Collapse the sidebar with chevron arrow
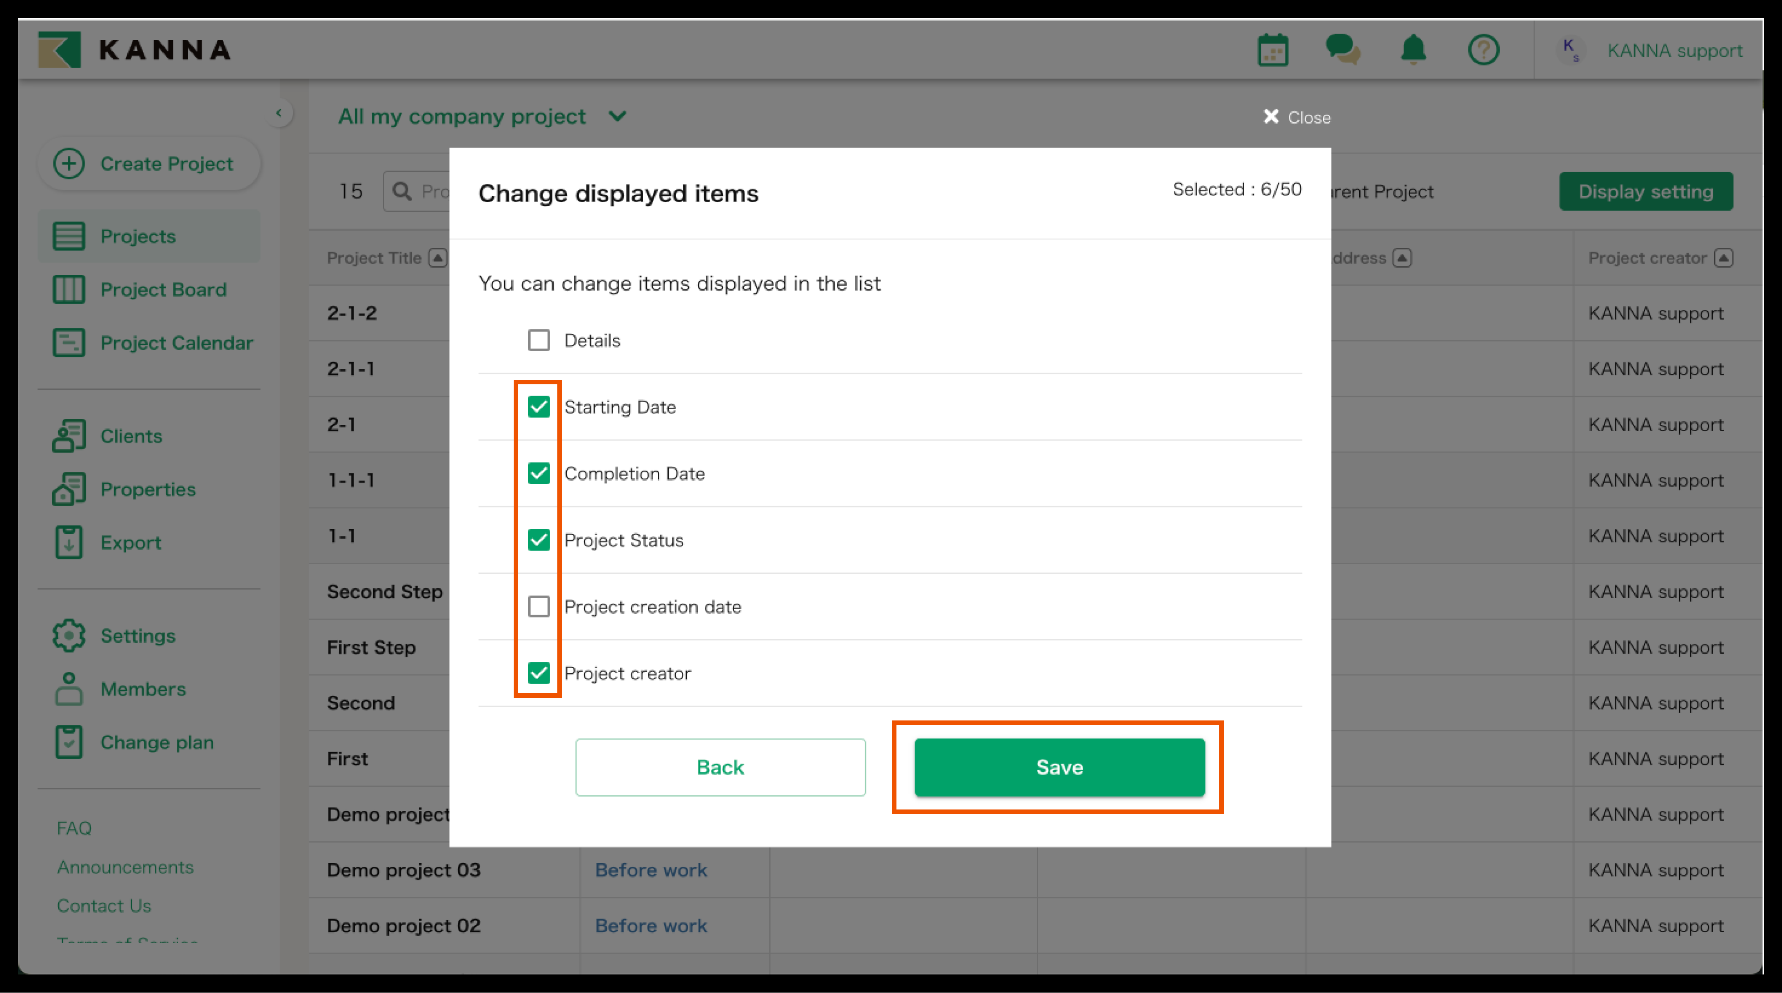This screenshot has width=1782, height=993. (279, 113)
